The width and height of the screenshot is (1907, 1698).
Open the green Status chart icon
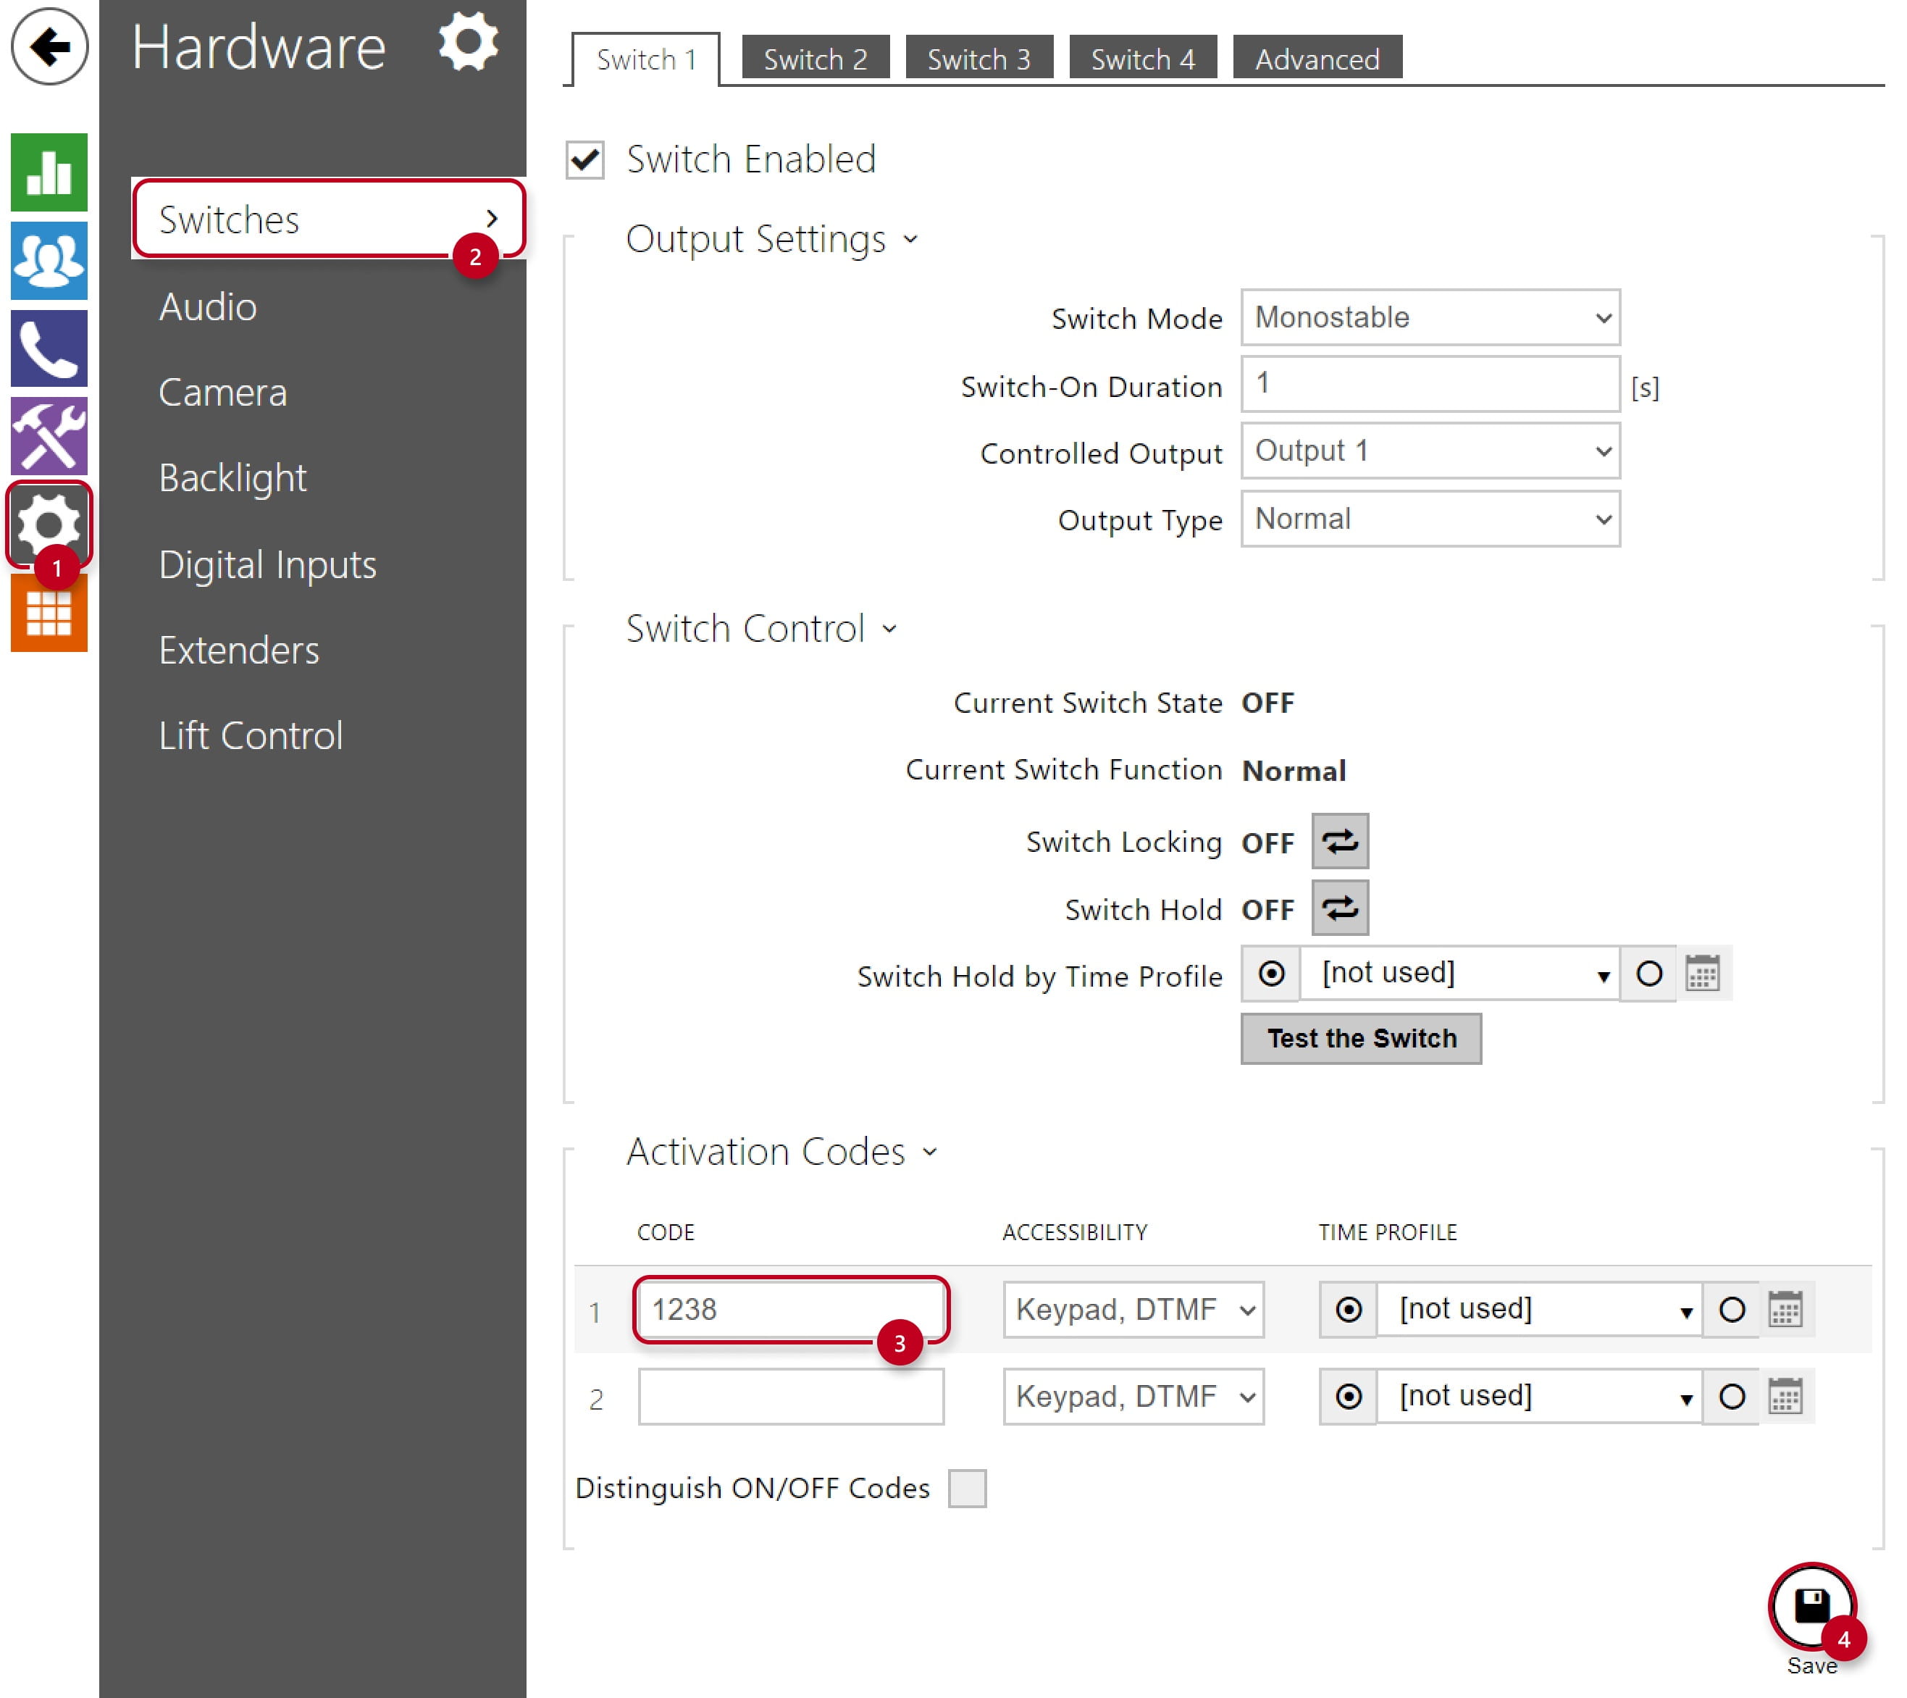coord(49,172)
